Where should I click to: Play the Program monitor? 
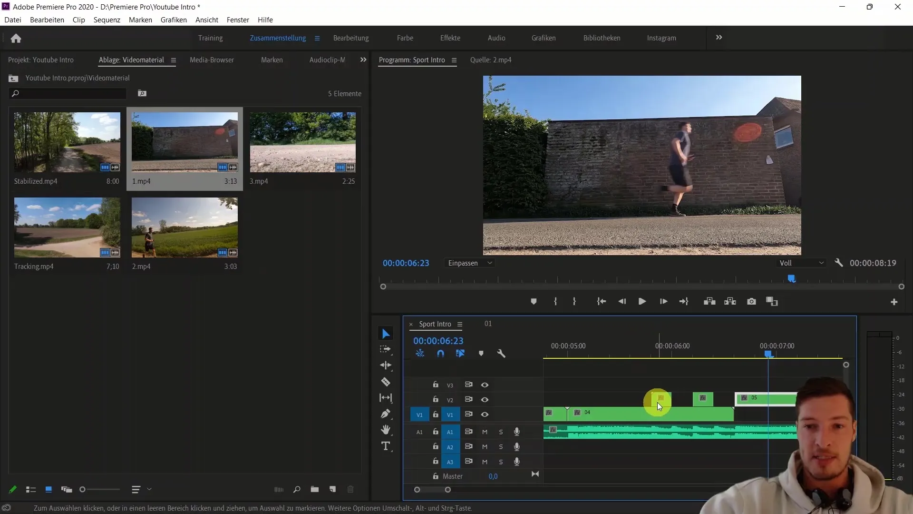[x=642, y=302]
